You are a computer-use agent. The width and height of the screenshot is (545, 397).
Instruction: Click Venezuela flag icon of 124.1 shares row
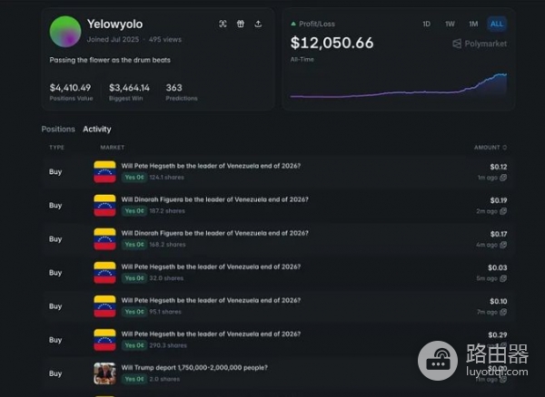(104, 171)
